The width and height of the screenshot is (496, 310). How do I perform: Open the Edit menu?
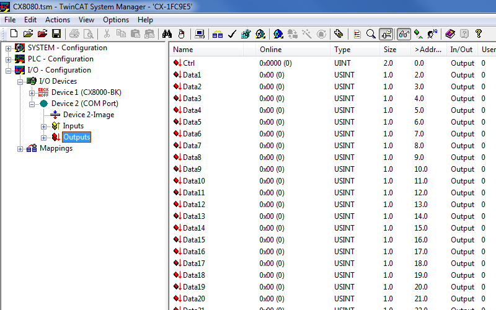30,20
